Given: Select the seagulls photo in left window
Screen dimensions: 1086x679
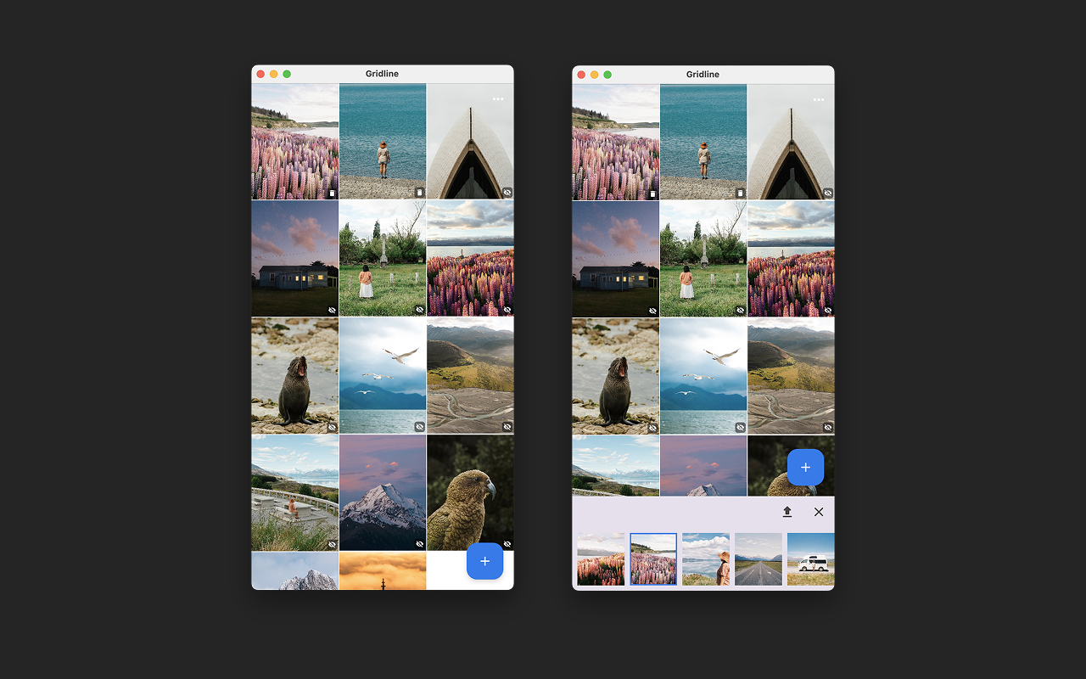Looking at the screenshot, I should tap(383, 376).
